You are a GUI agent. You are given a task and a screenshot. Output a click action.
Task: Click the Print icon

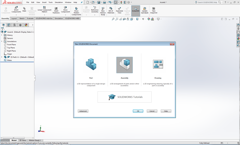104,2
